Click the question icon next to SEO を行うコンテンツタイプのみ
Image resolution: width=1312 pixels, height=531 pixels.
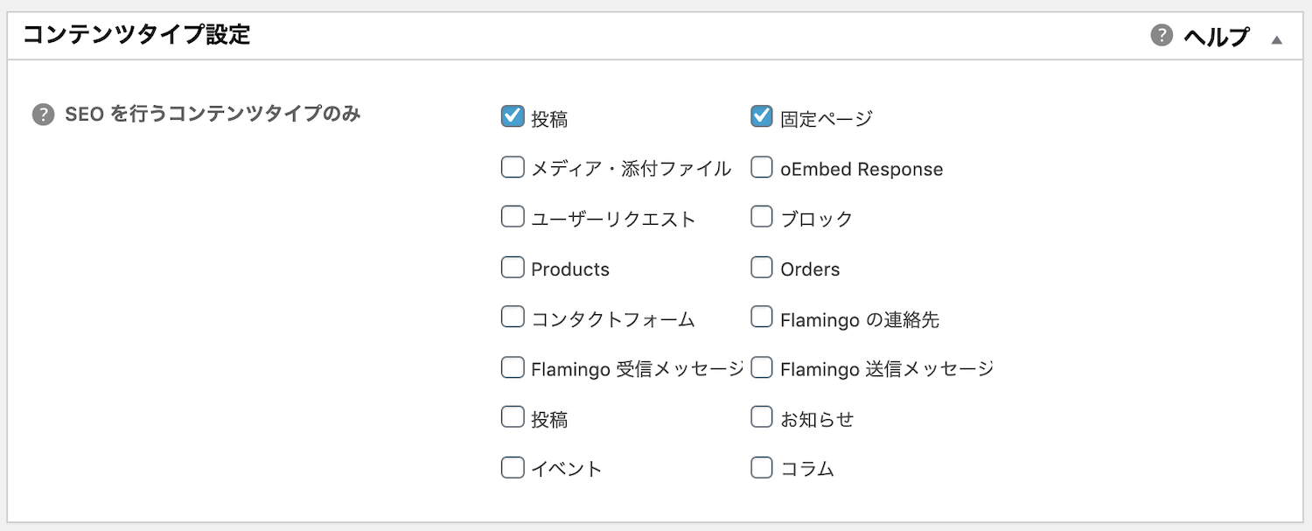tap(43, 115)
